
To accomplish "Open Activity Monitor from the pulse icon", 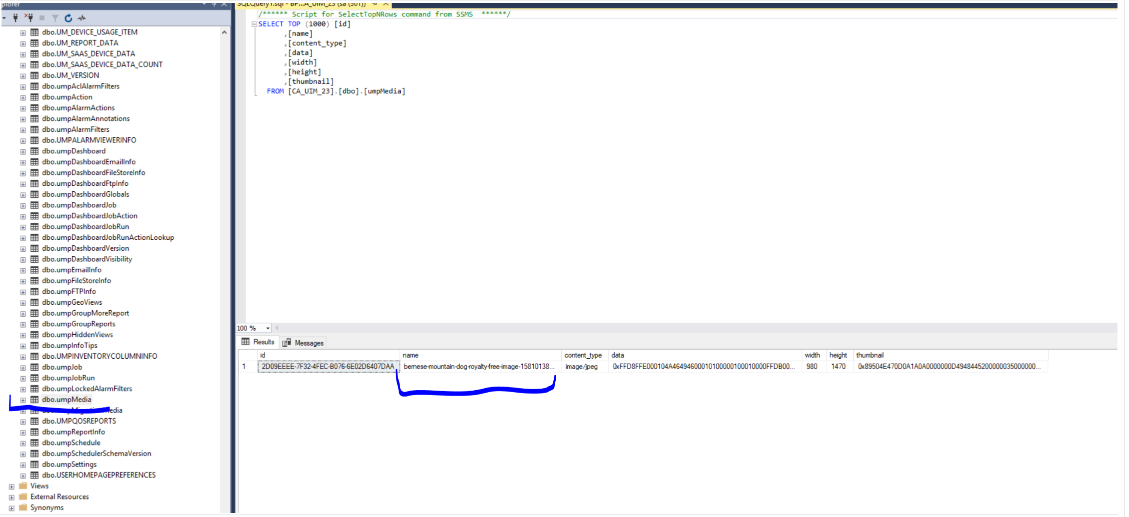I will tap(82, 18).
